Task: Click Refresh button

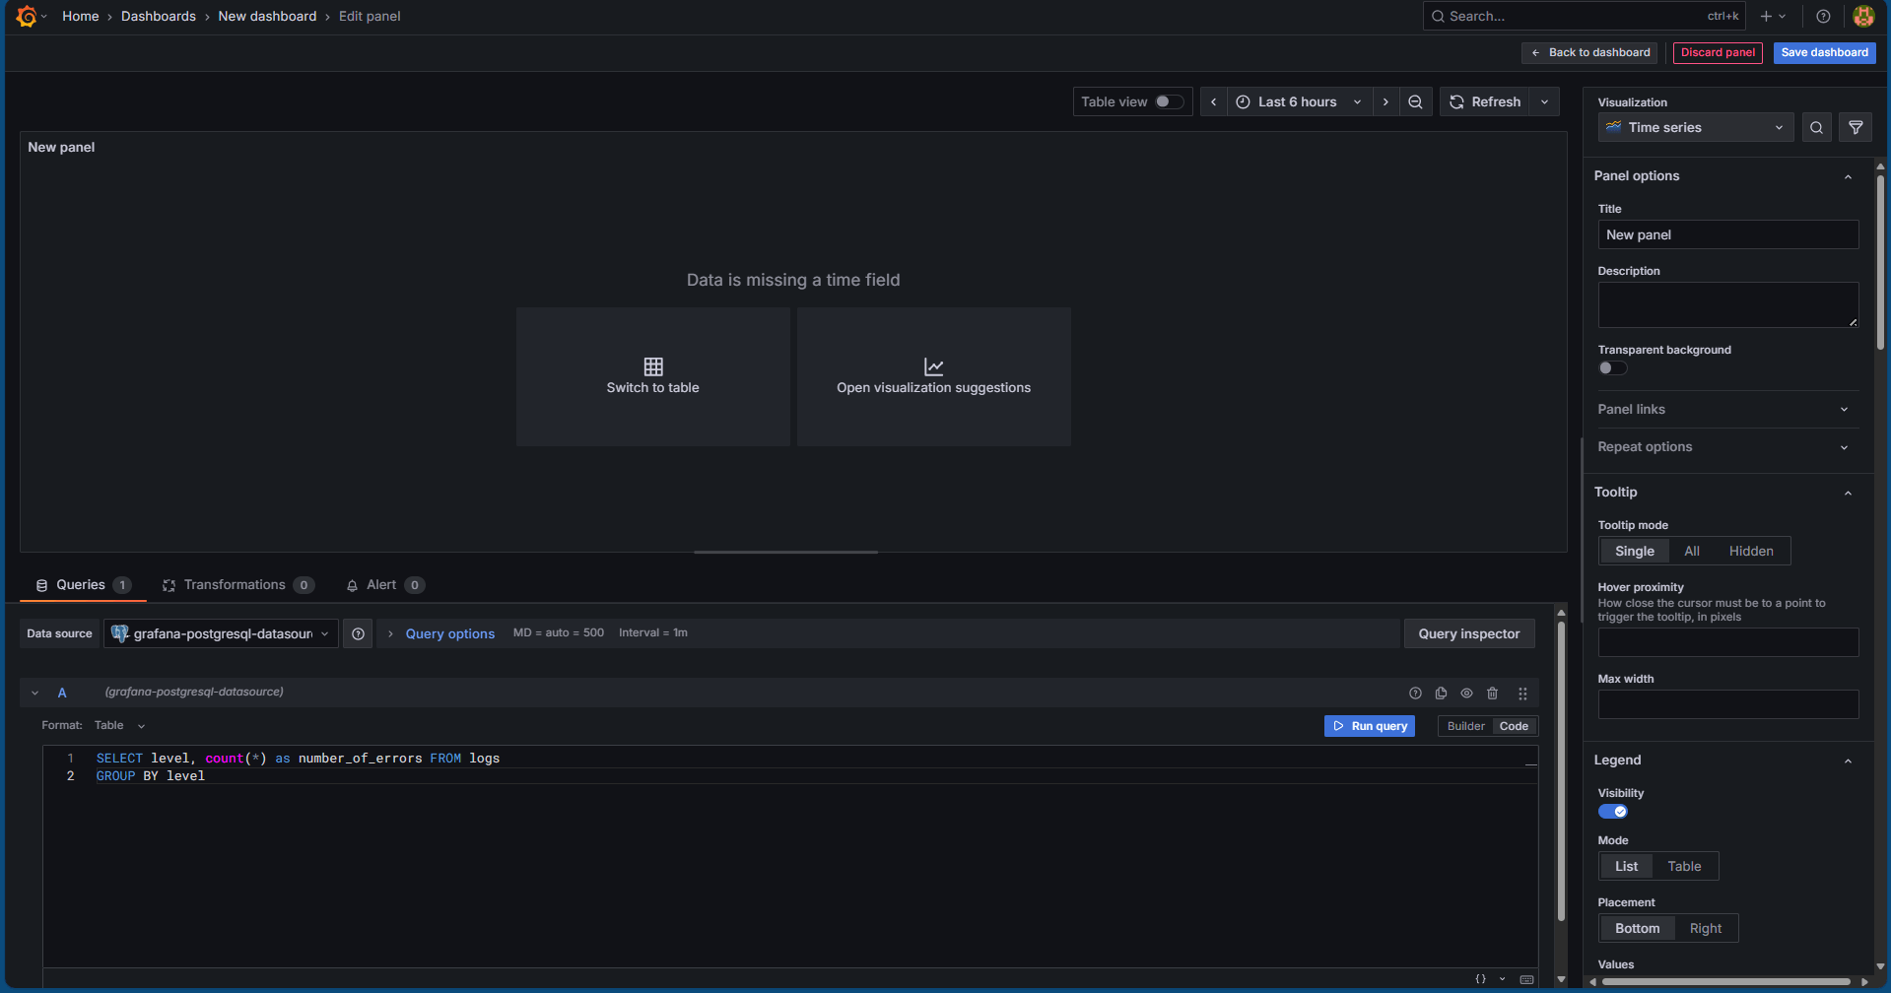Action: coord(1485,101)
